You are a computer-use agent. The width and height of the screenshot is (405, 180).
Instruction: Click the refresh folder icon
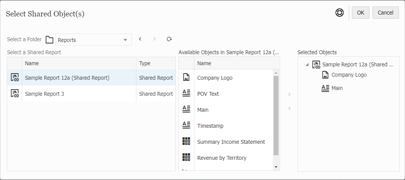click(169, 39)
